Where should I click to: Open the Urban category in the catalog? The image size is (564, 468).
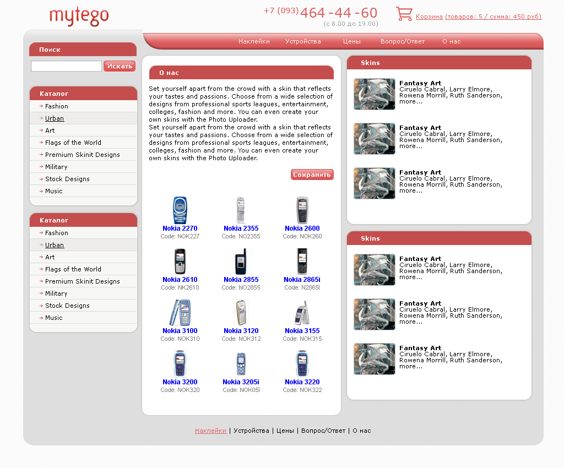55,118
